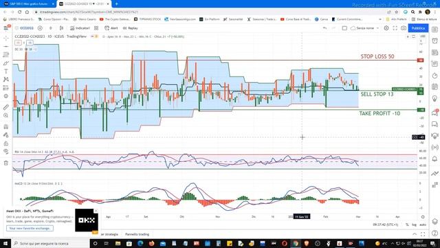Open the chat bubbles icon with notification
The height and width of the screenshot is (248, 440).
[434, 112]
